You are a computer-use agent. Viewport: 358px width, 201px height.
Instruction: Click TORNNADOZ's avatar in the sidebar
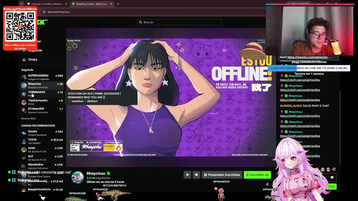click(x=24, y=94)
